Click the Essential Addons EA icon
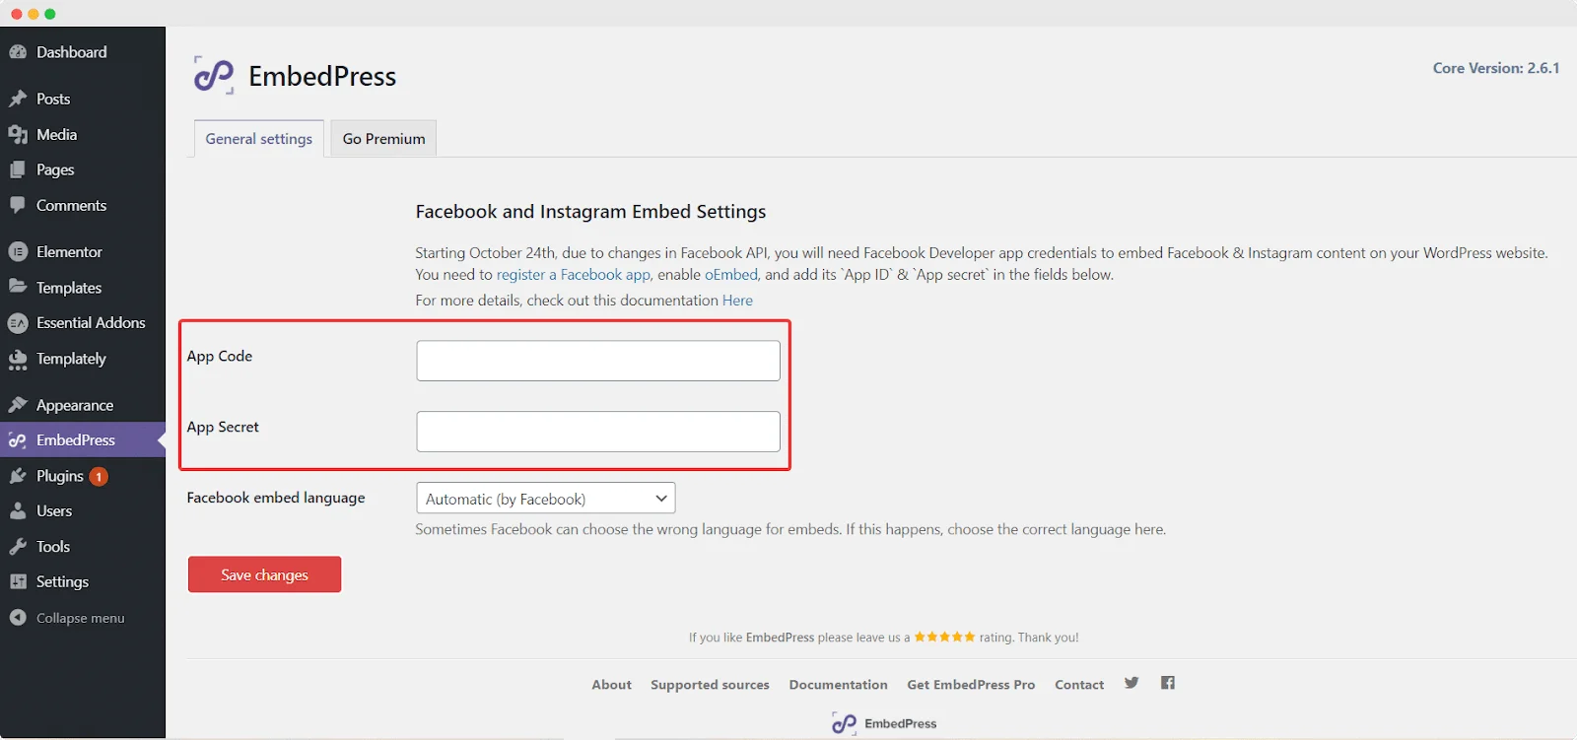1577x740 pixels. click(18, 323)
